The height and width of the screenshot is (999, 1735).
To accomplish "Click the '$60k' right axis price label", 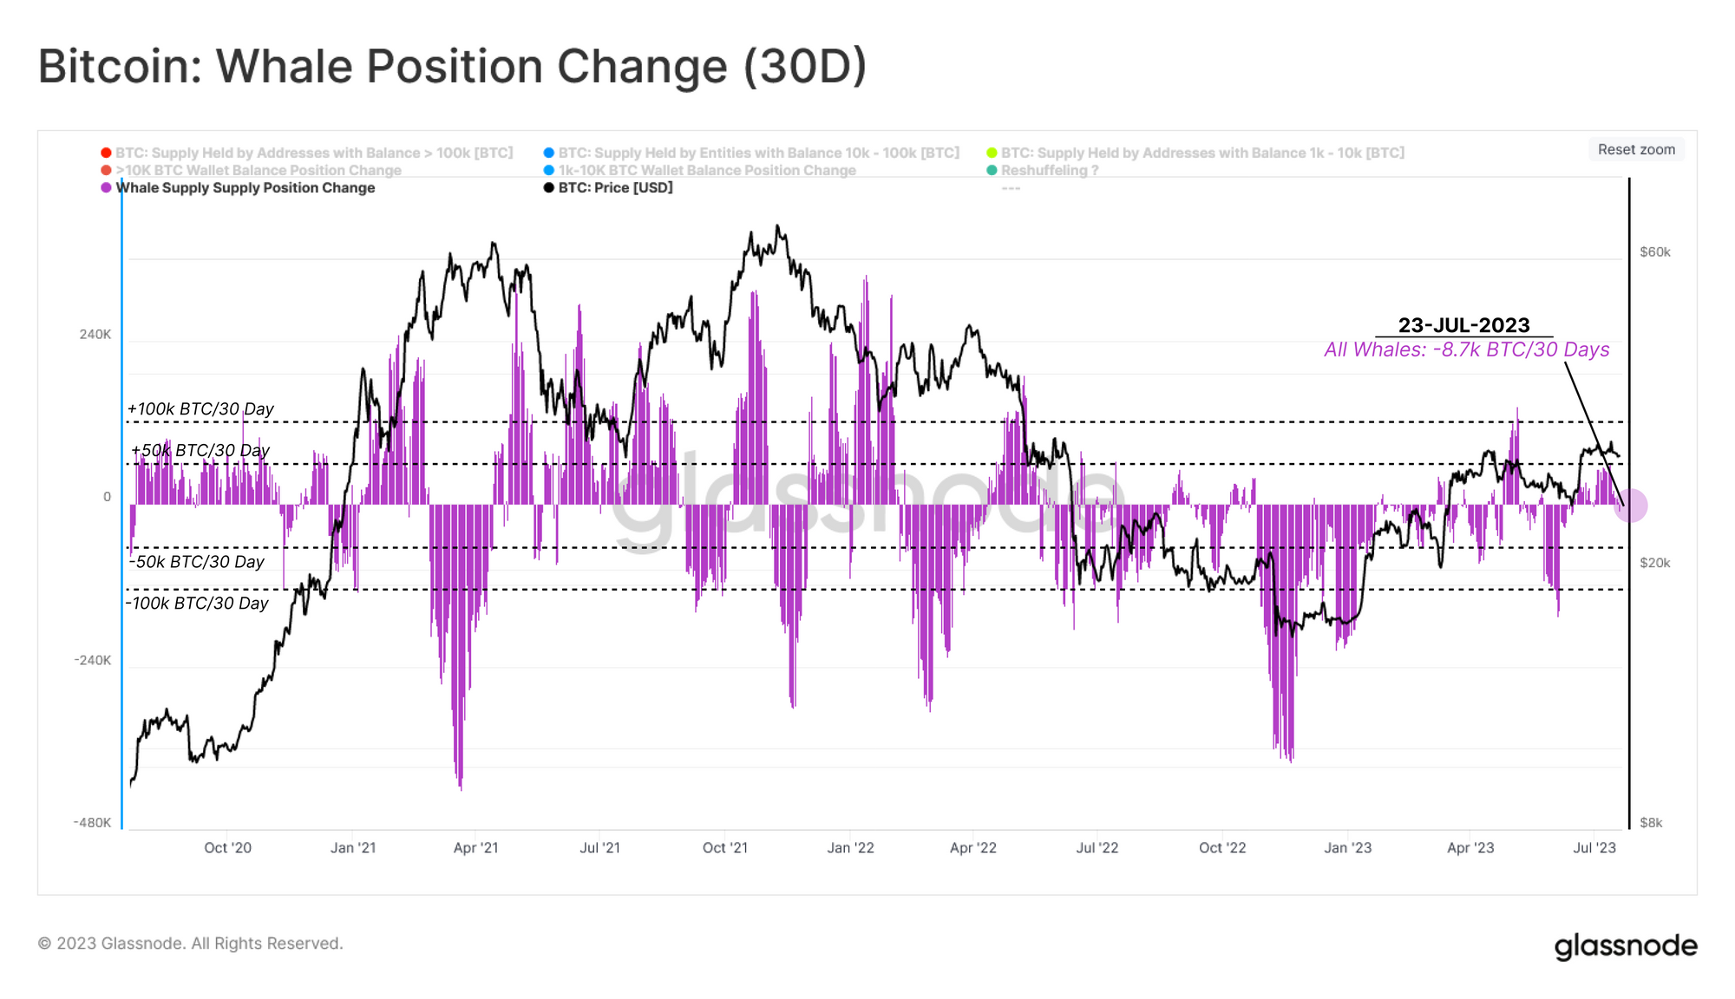I will [x=1654, y=252].
